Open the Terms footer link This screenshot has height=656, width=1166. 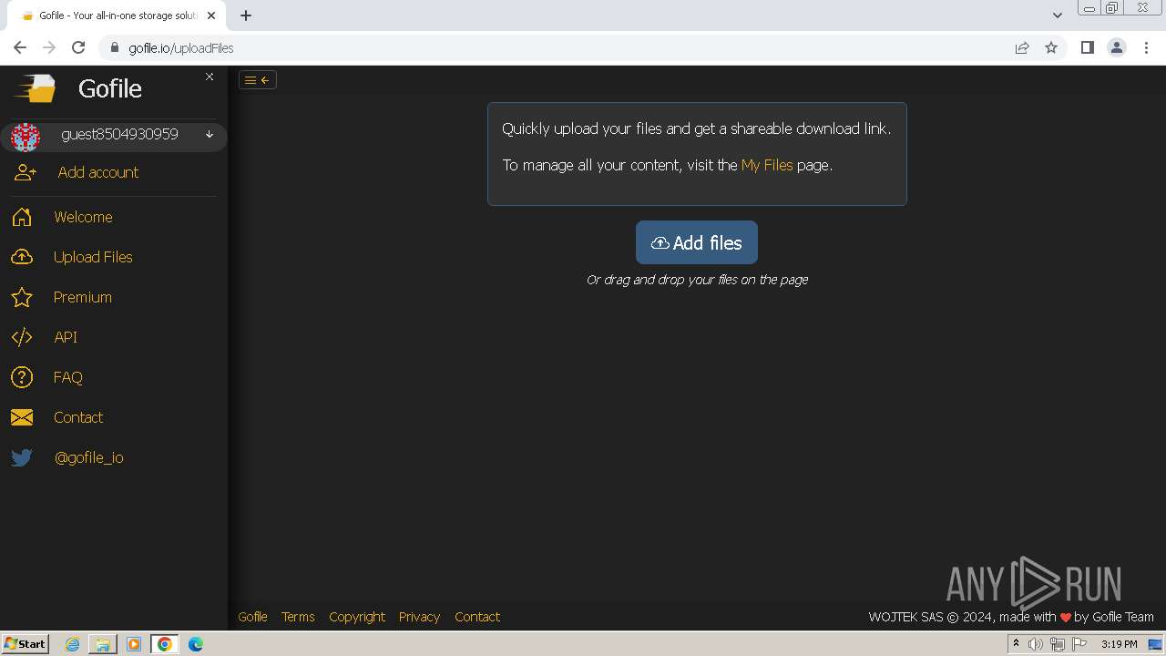[x=298, y=617]
